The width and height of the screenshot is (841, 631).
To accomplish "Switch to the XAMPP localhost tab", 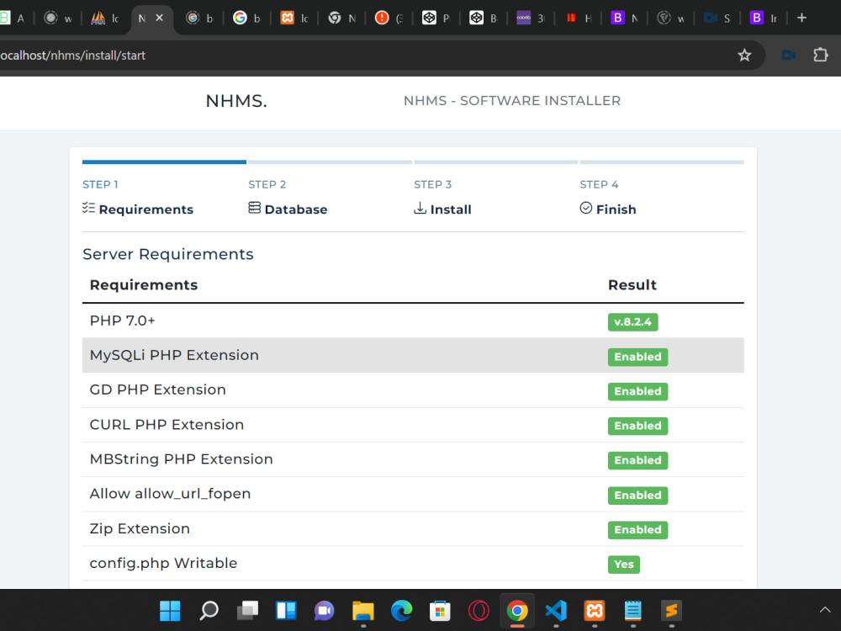I will point(294,19).
